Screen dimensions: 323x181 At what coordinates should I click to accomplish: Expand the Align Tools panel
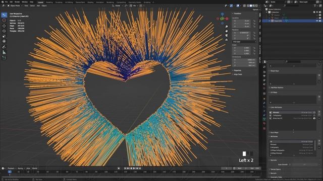point(237,74)
